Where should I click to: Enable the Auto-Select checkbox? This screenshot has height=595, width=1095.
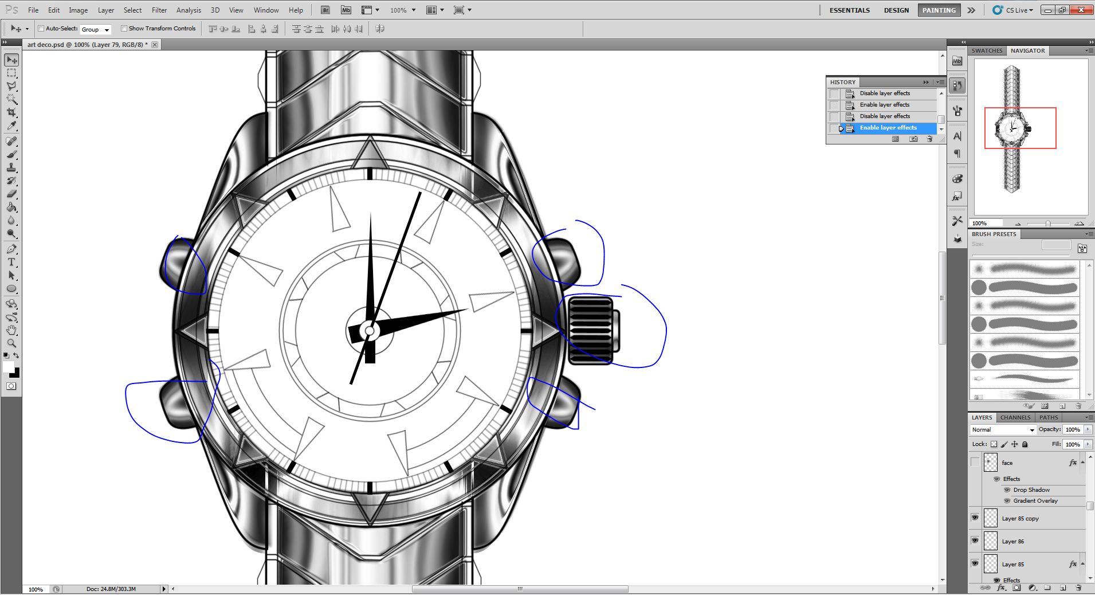click(x=41, y=29)
